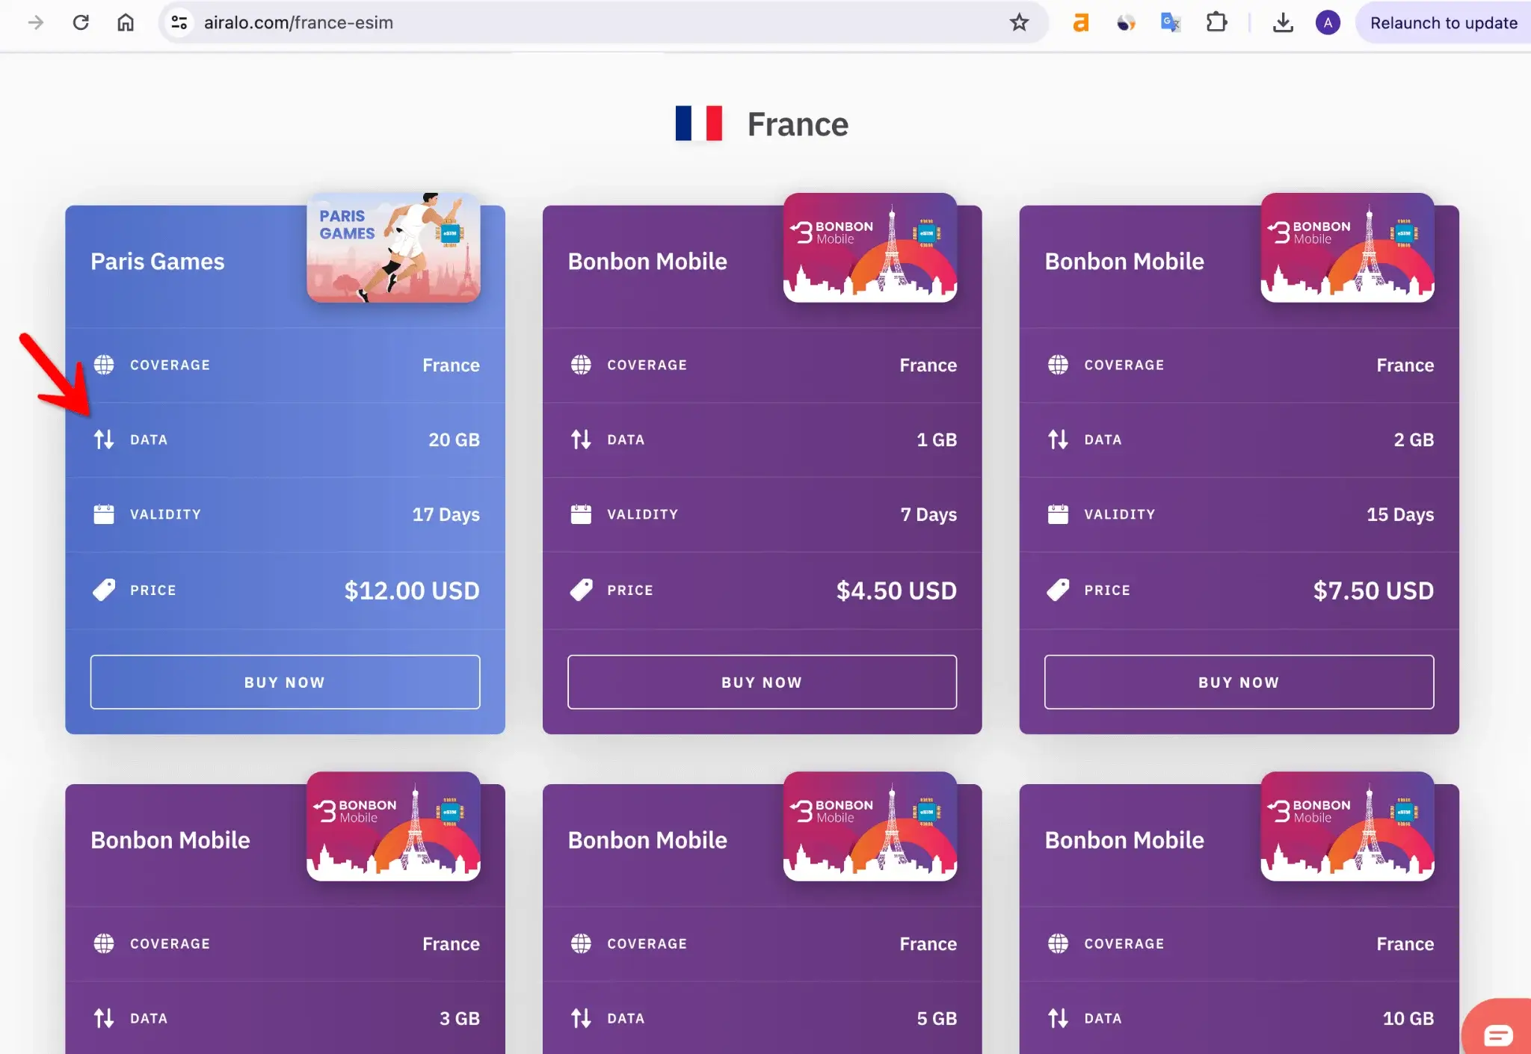Open the profile avatar 'A'
Screen dimensions: 1531x1054
pos(1328,22)
